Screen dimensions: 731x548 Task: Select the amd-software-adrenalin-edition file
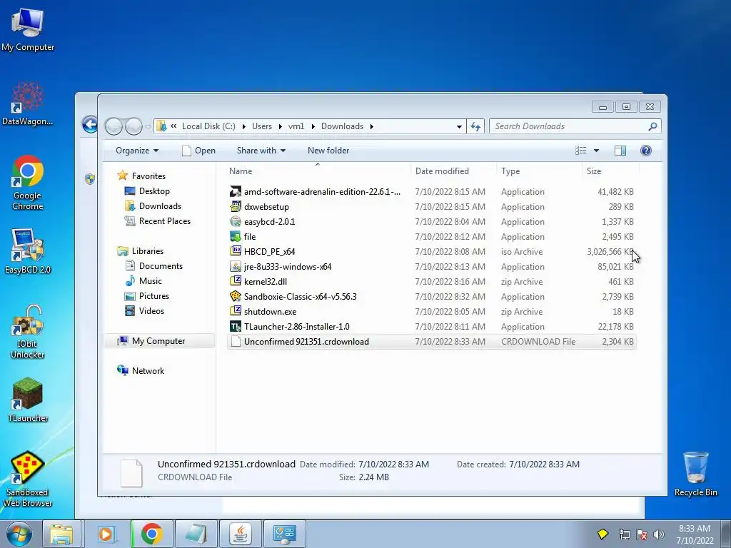(x=432, y=191)
